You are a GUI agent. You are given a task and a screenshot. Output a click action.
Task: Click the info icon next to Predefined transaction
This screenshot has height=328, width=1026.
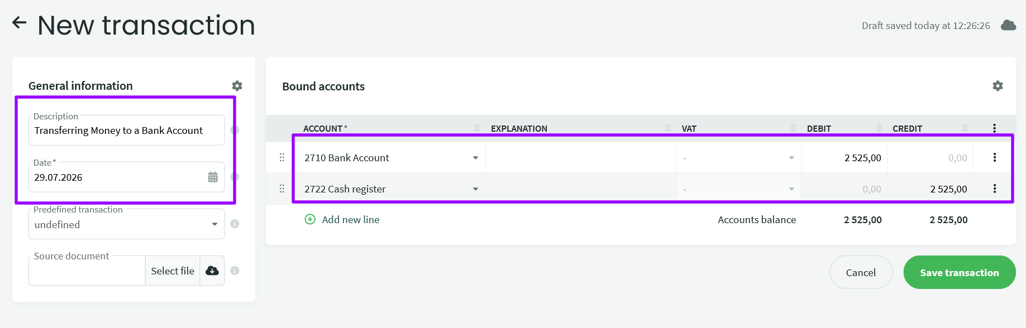point(235,224)
